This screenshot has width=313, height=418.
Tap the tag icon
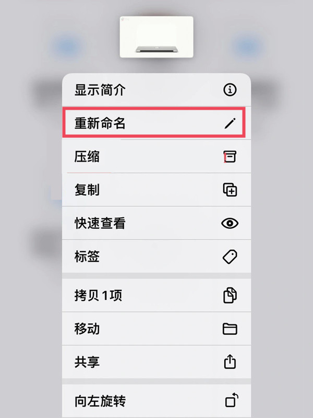[x=230, y=257]
